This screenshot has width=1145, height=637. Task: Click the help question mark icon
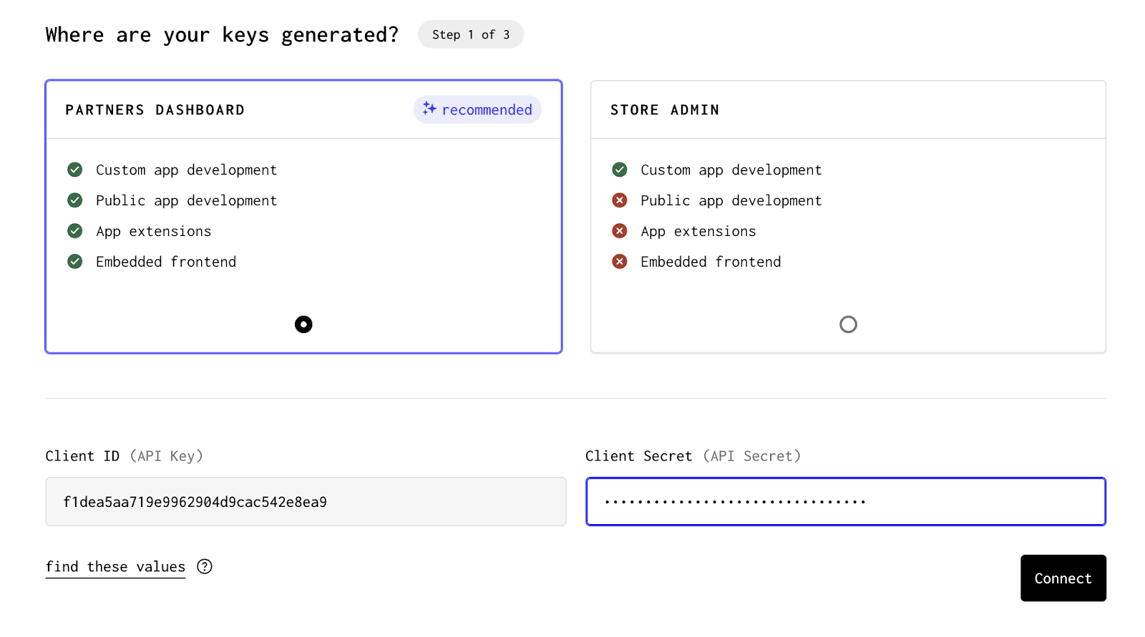[205, 567]
